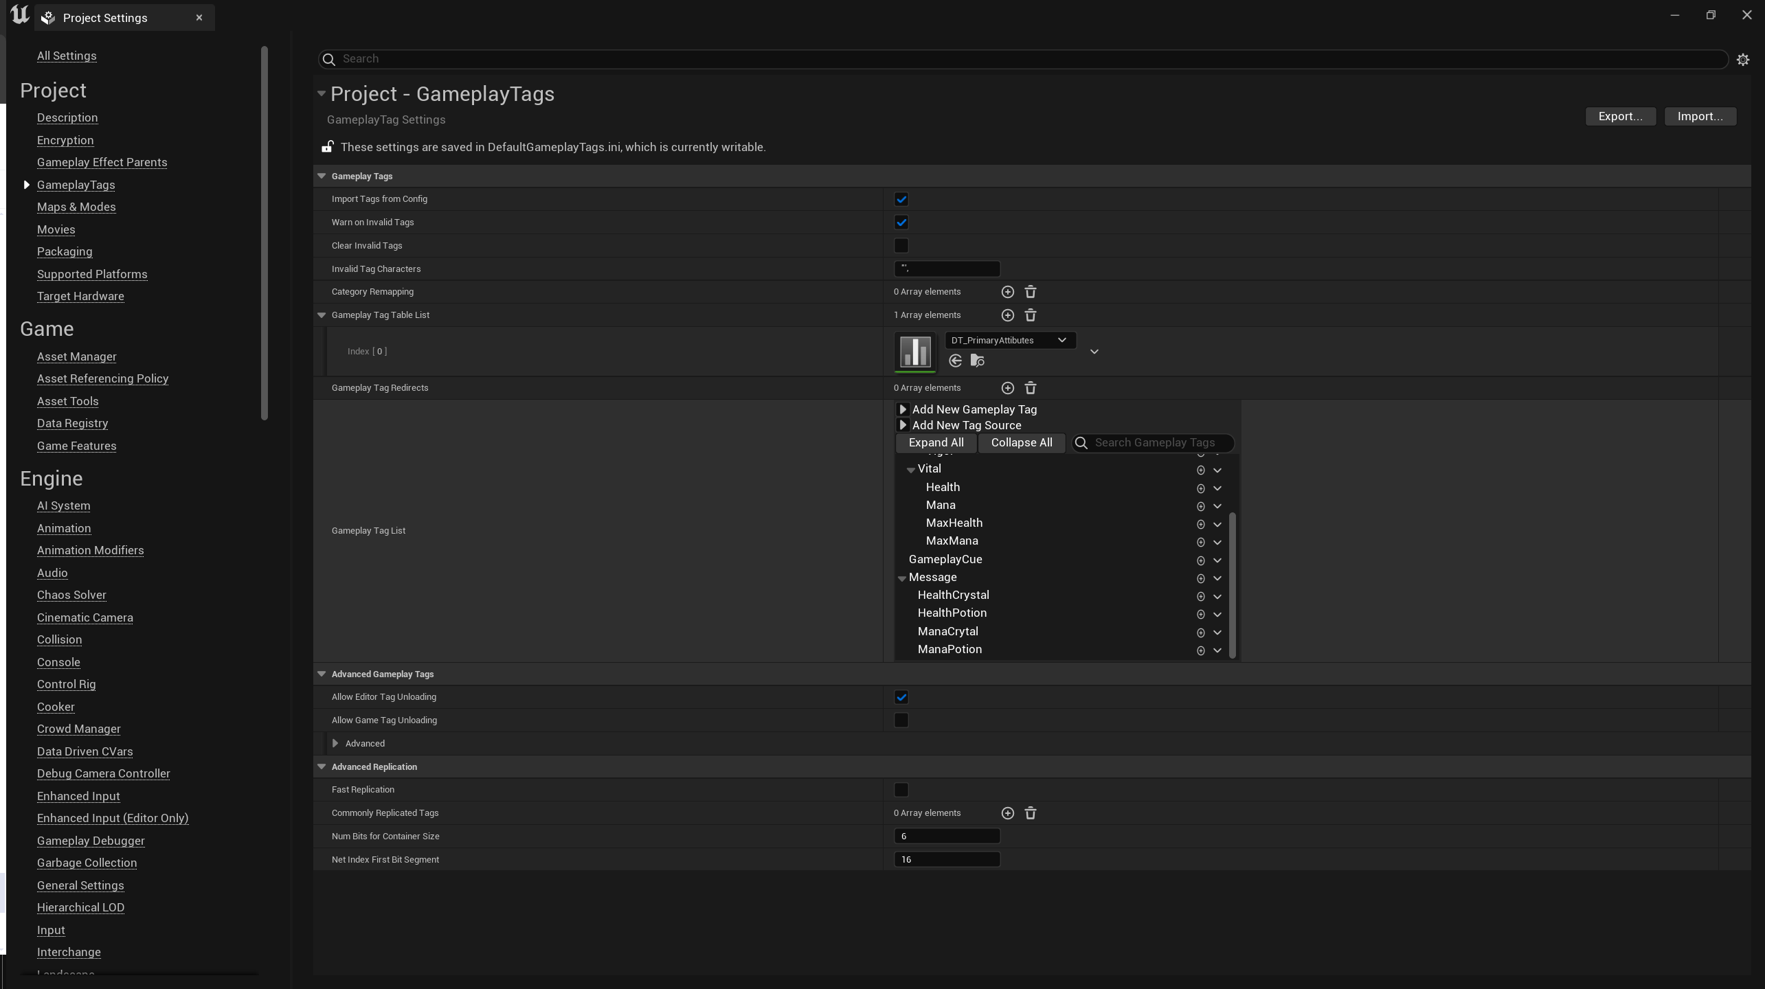The image size is (1765, 989).
Task: Enable the Clear Invalid Tags checkbox
Action: (901, 246)
